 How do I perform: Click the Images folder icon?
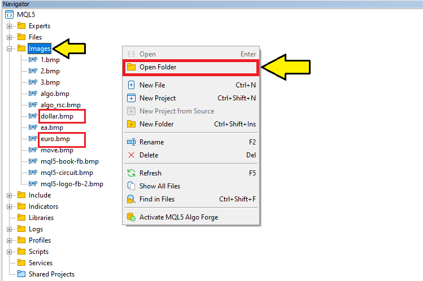click(x=21, y=48)
